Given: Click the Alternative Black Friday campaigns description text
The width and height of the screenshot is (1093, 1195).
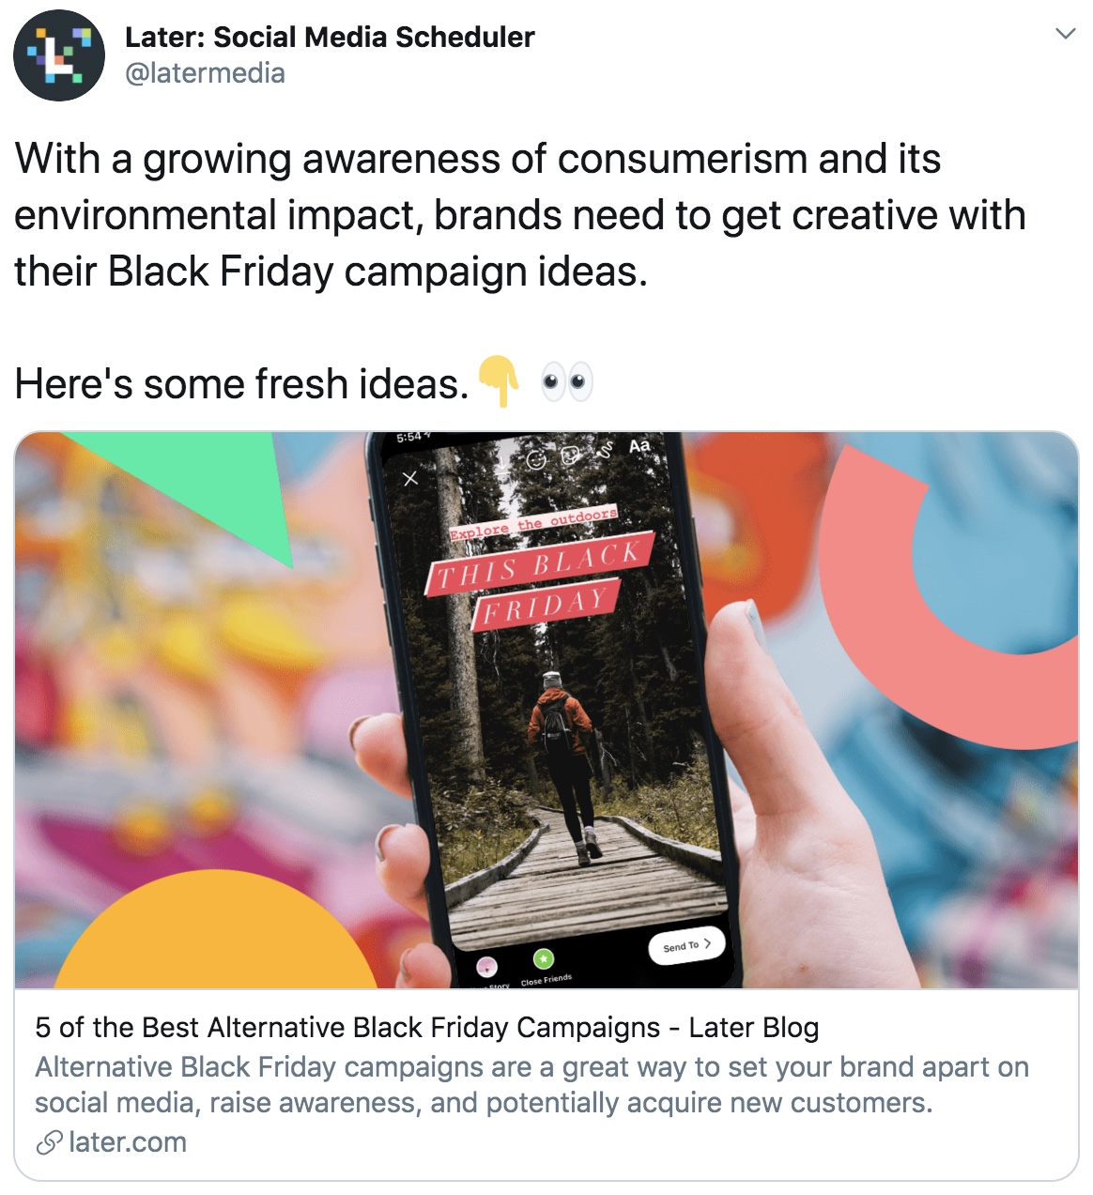Looking at the screenshot, I should click(531, 1084).
